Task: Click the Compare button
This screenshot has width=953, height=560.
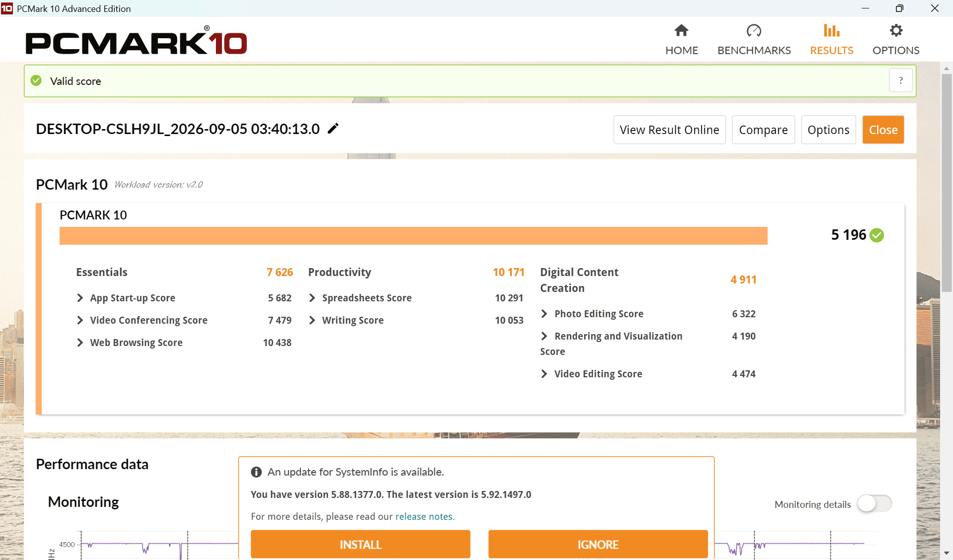Action: [x=763, y=130]
